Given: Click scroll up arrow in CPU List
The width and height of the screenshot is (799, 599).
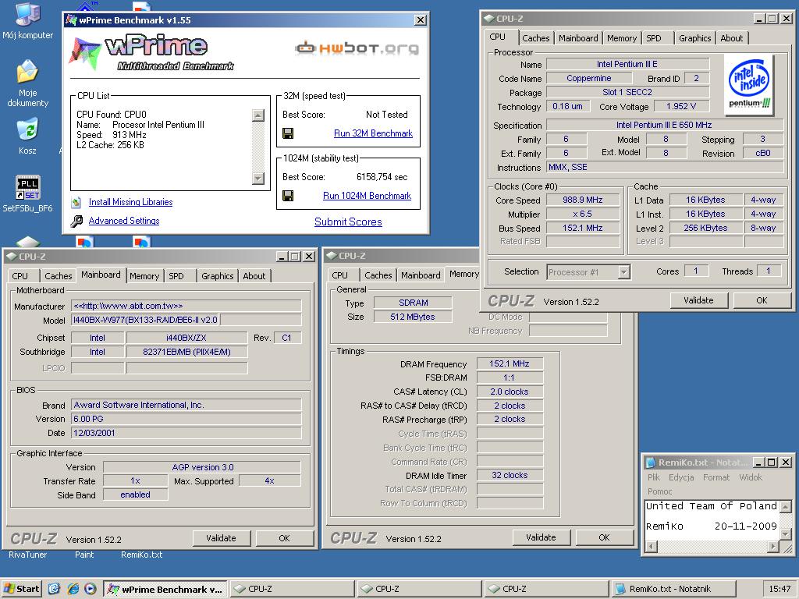Looking at the screenshot, I should click(258, 115).
